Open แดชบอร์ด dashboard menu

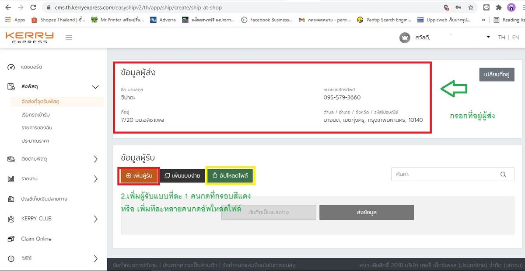point(31,67)
